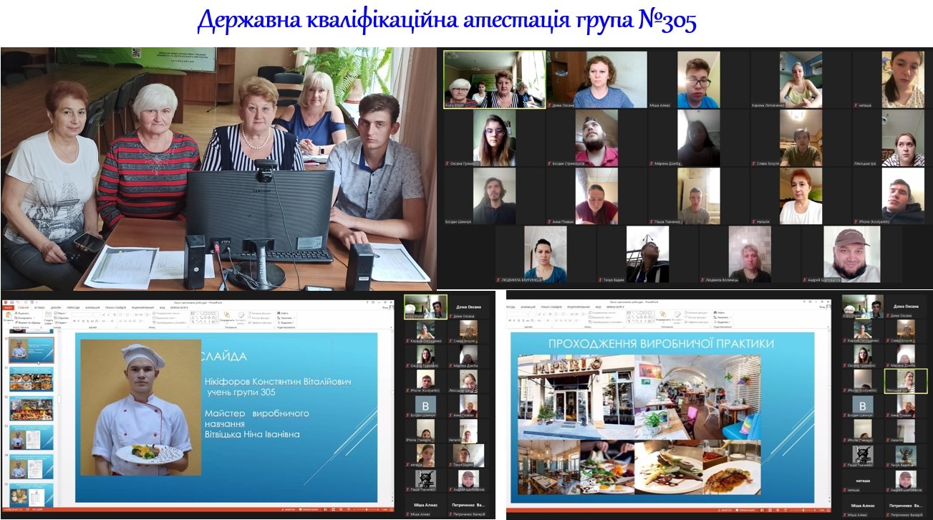Click Упорядочить in left PowerPoint ribbon
This screenshot has width=933, height=520.
pyautogui.click(x=227, y=317)
